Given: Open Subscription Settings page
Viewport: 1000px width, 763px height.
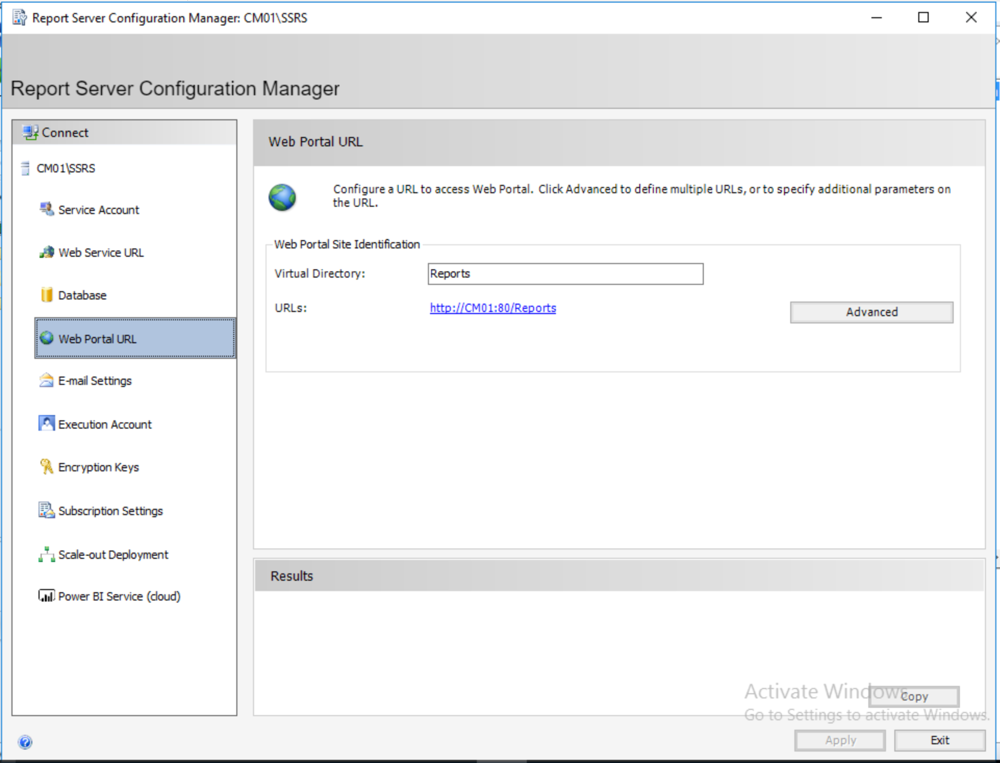Looking at the screenshot, I should [110, 511].
